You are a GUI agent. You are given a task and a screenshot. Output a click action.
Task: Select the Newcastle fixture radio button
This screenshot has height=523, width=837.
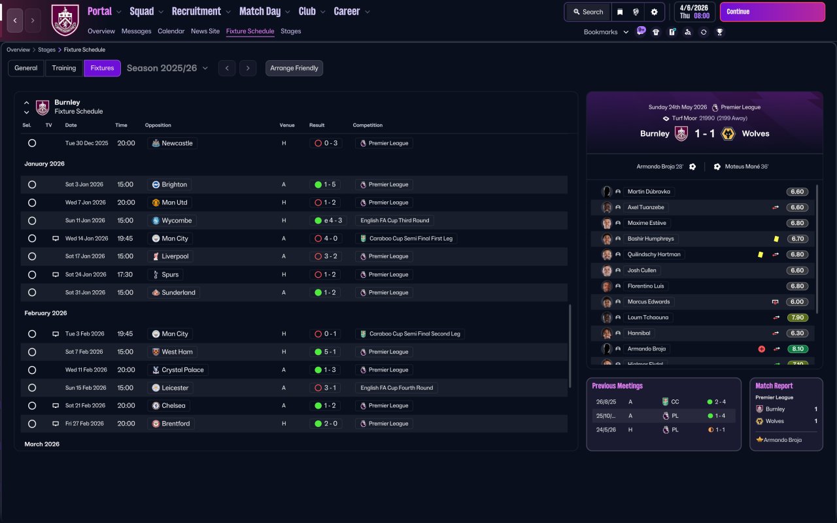[x=32, y=143]
